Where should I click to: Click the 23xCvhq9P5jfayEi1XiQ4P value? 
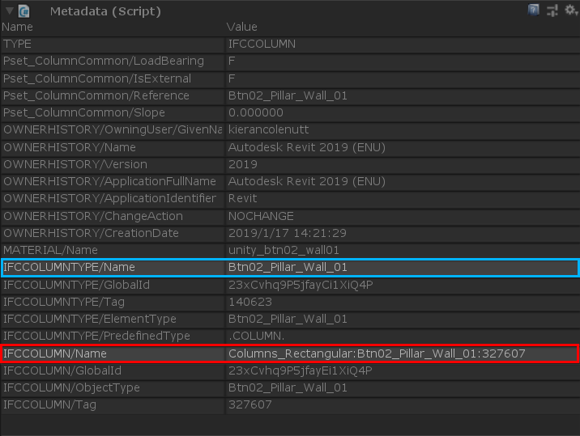(x=403, y=370)
